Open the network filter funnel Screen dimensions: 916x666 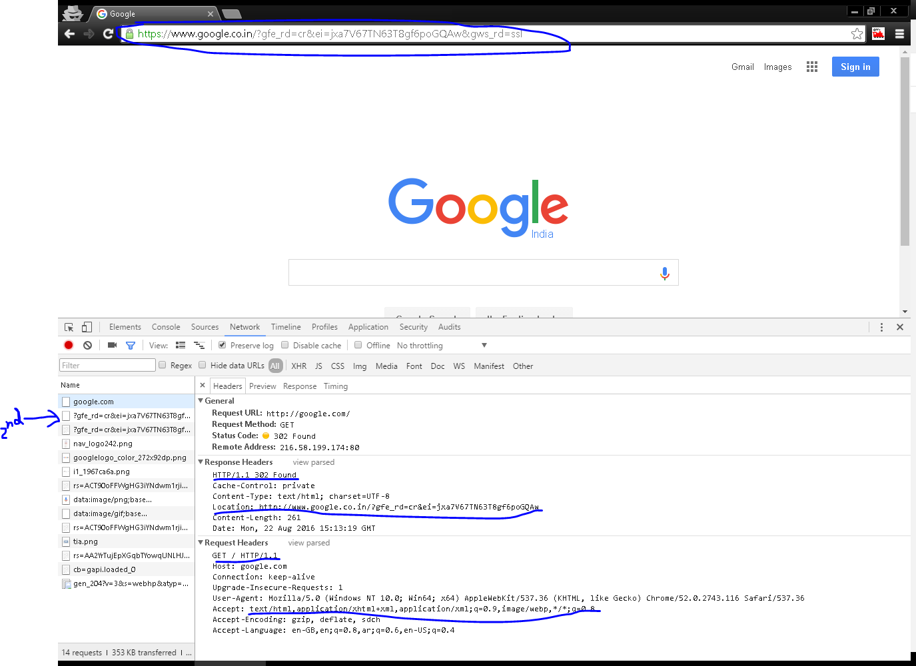[x=131, y=345]
